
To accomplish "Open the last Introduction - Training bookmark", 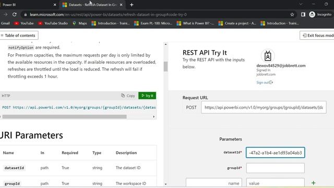I will [x=280, y=23].
